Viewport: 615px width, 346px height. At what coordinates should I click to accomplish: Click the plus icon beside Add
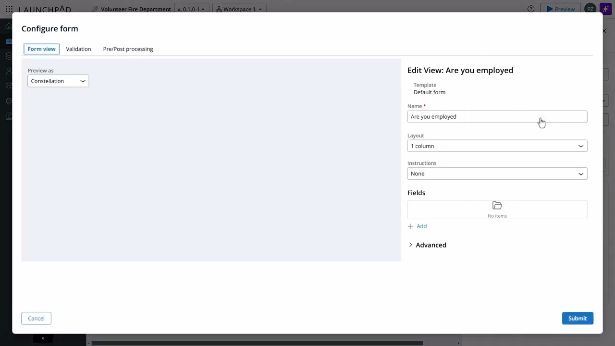tap(410, 226)
